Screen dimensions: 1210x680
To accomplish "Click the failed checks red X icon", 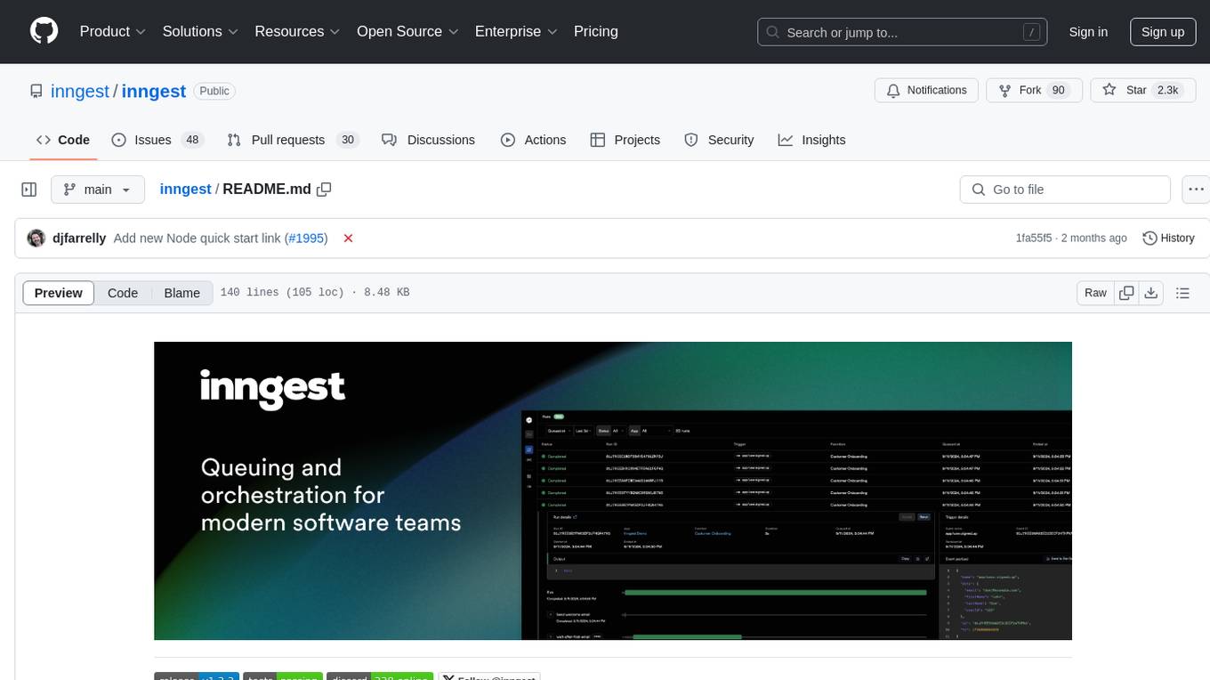I will tap(348, 239).
